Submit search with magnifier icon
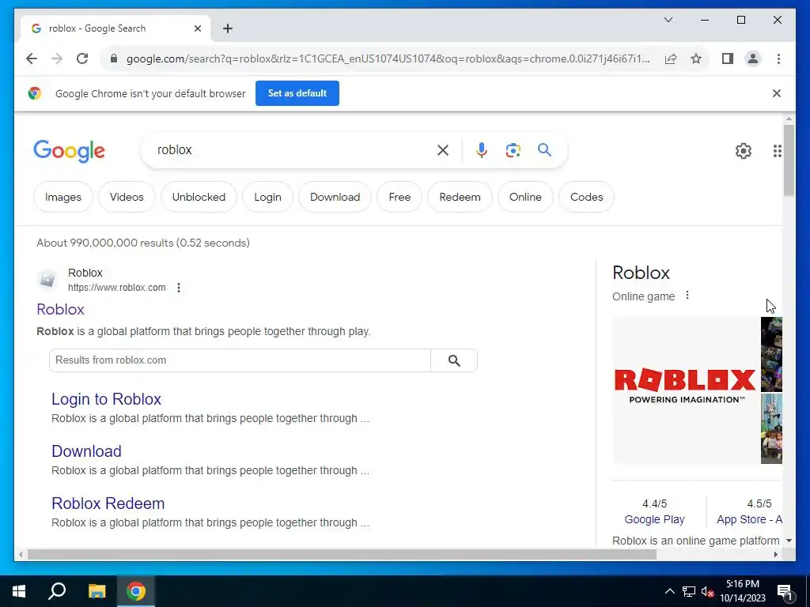 click(544, 150)
